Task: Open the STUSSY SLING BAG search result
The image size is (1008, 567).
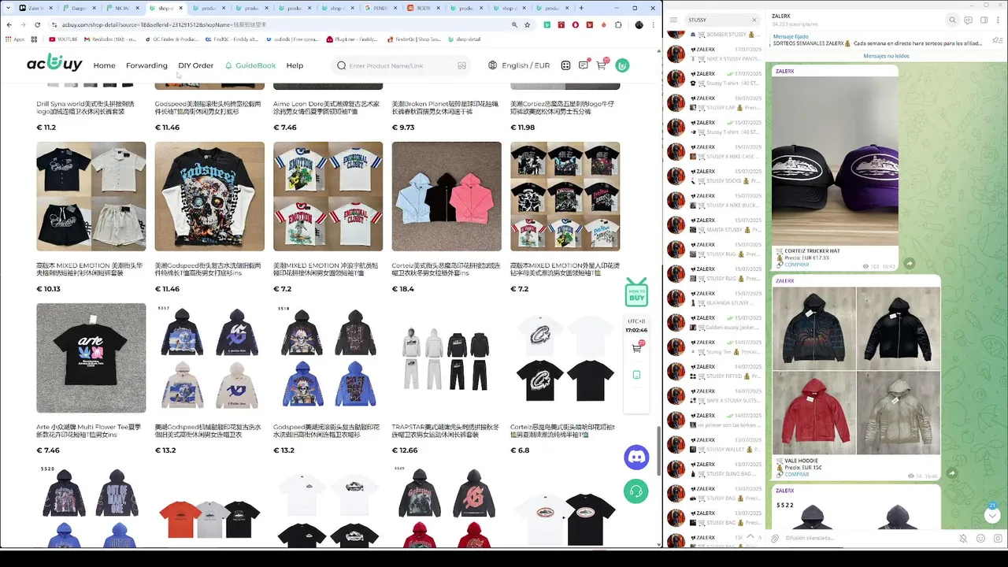Action: (x=715, y=469)
